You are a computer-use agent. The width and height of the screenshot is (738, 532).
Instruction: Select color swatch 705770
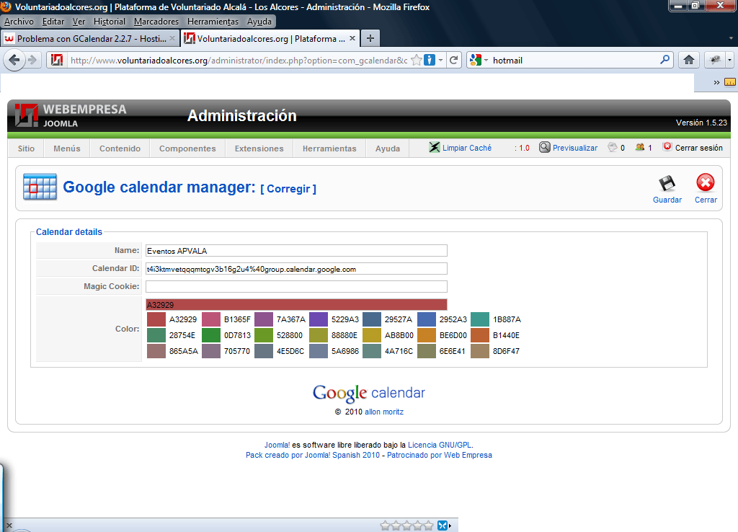point(211,351)
